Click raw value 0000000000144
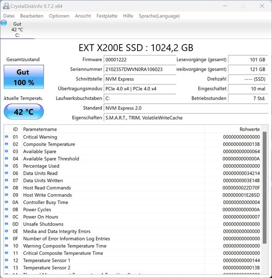Image resolution: width=272 pixels, height=278 pixels. 241,260
